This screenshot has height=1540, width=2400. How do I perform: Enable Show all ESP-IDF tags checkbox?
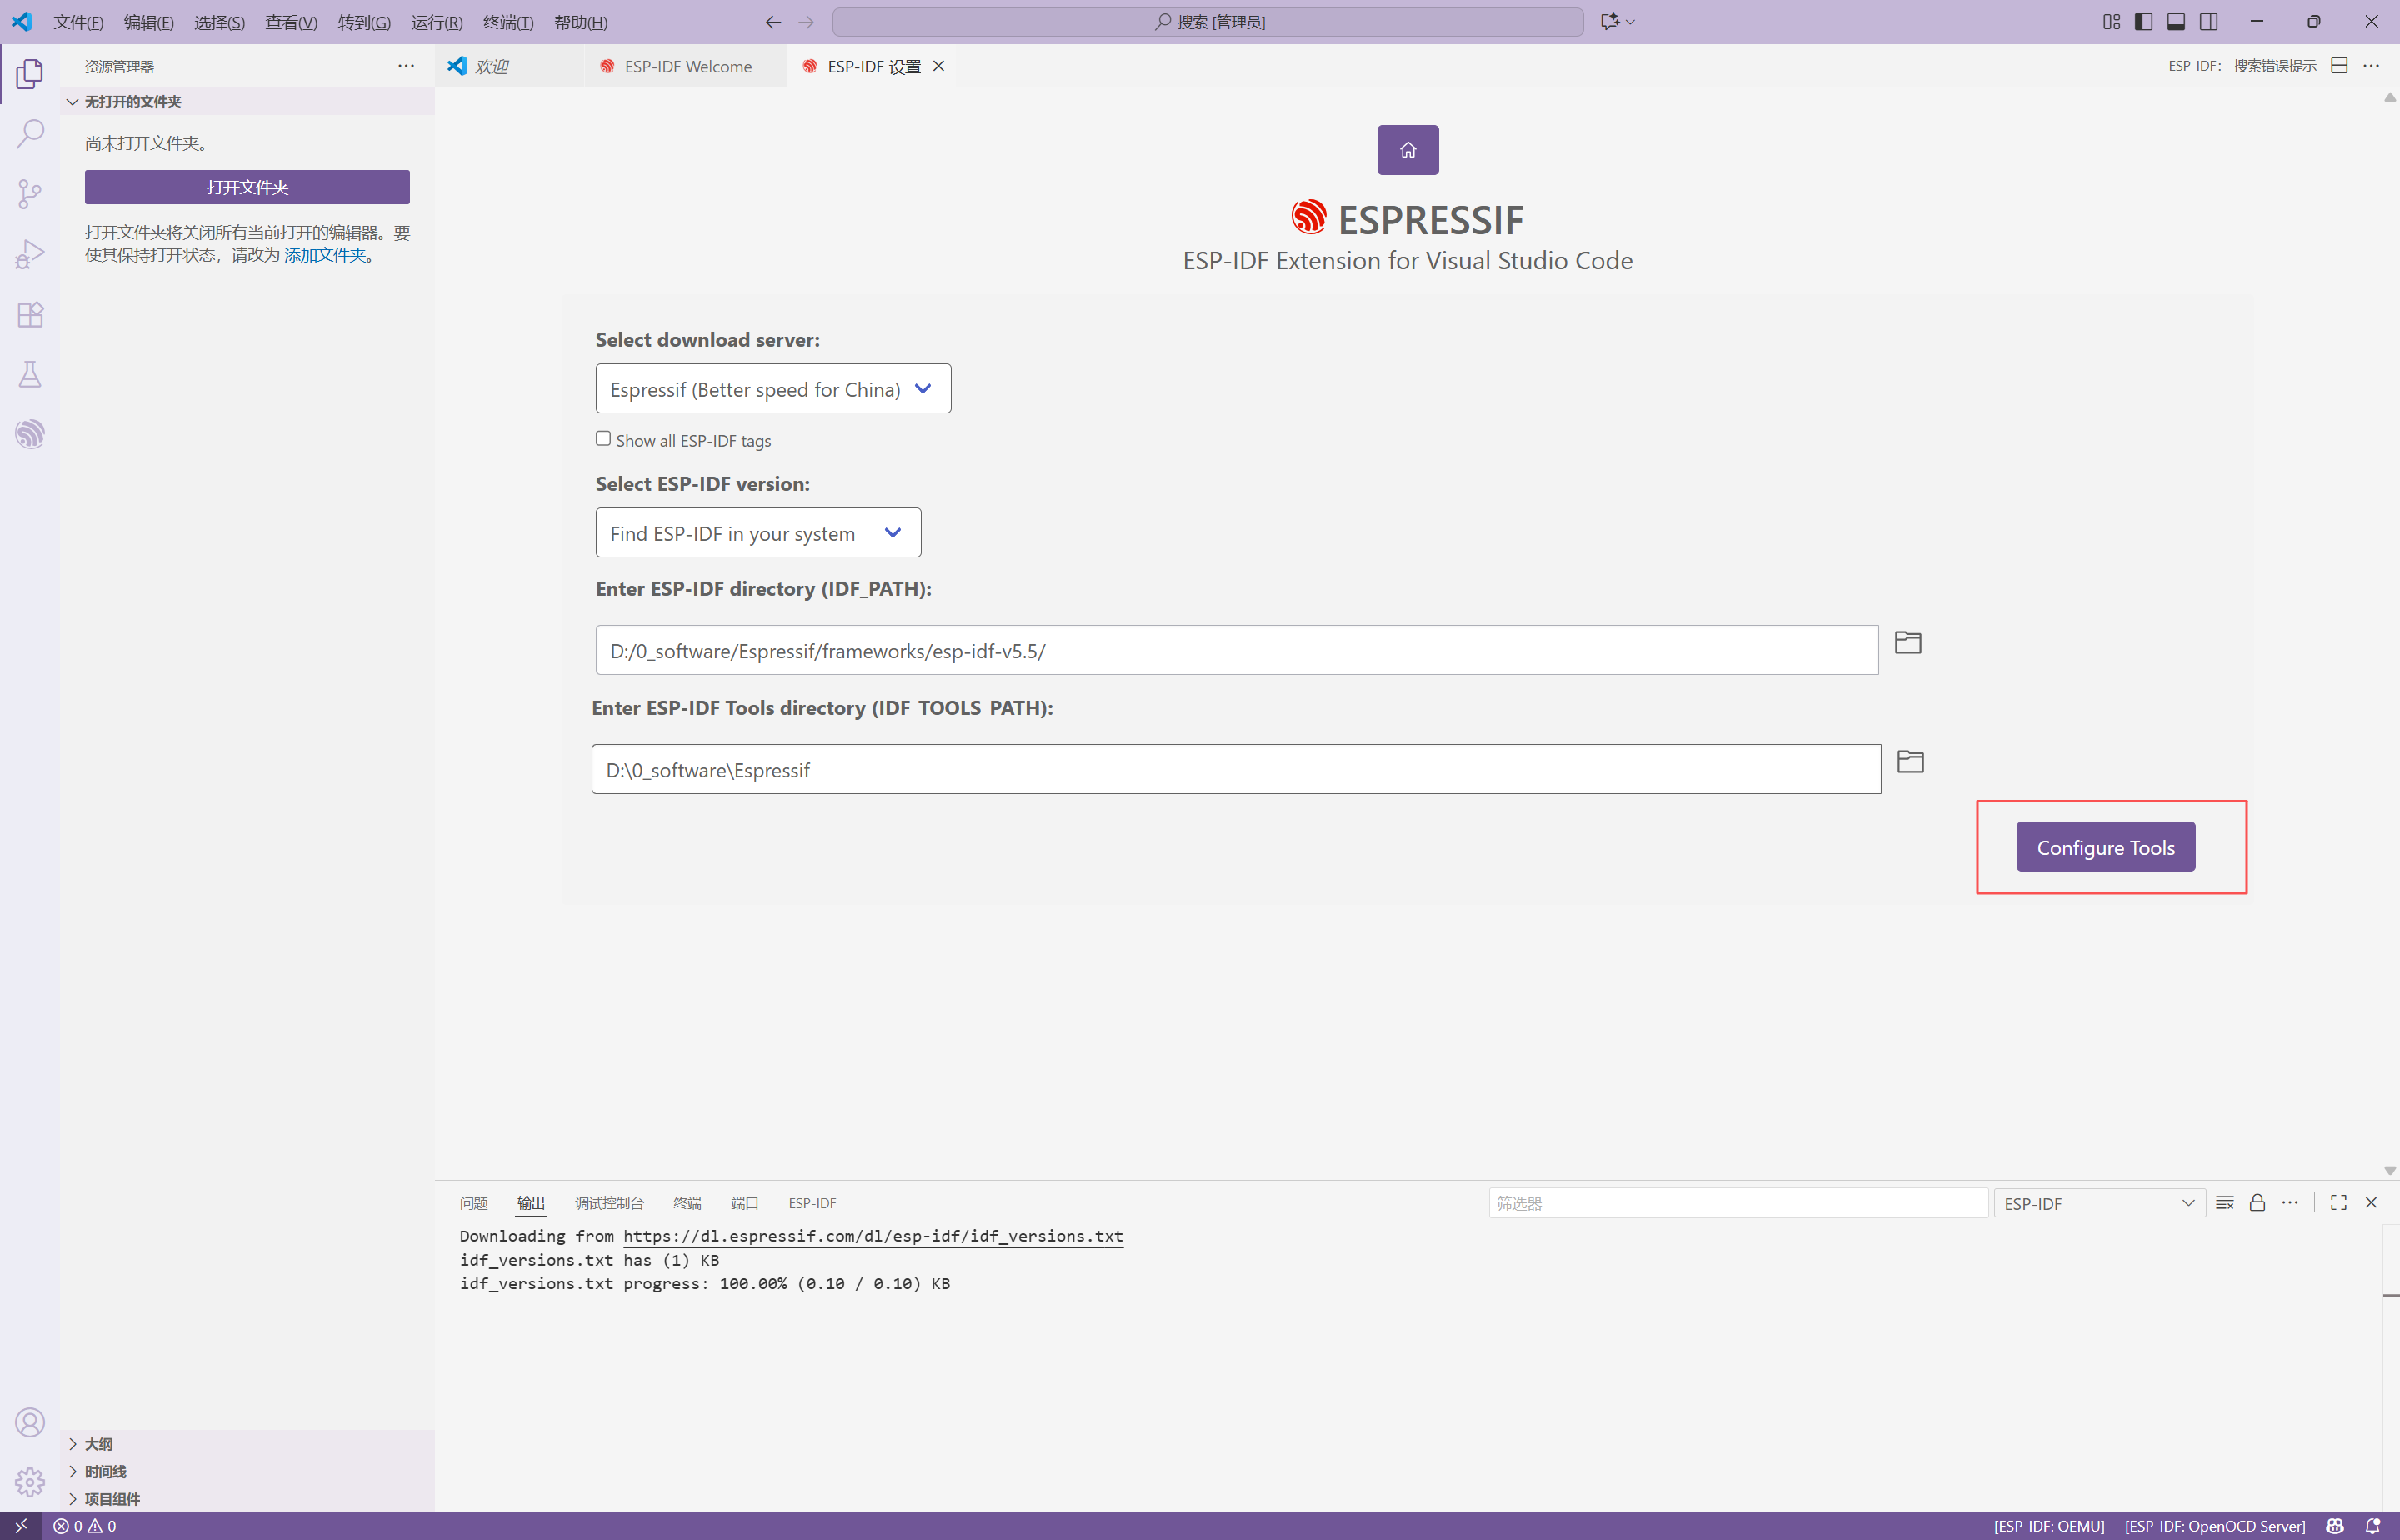click(603, 439)
